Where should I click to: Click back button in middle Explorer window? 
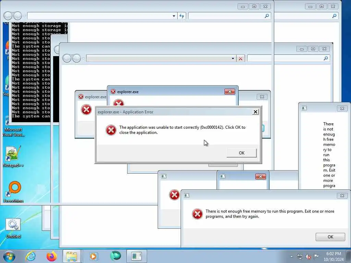tap(67, 58)
